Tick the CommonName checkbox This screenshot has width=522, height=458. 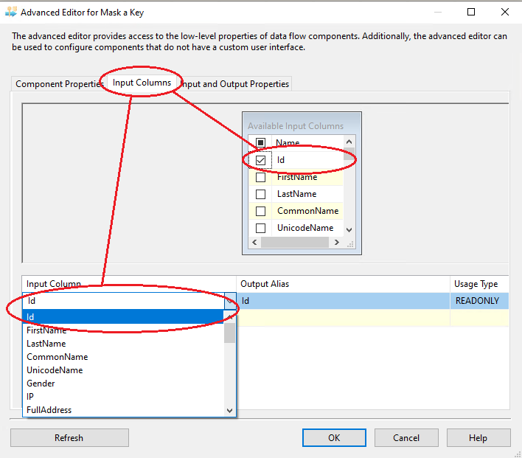pos(260,211)
